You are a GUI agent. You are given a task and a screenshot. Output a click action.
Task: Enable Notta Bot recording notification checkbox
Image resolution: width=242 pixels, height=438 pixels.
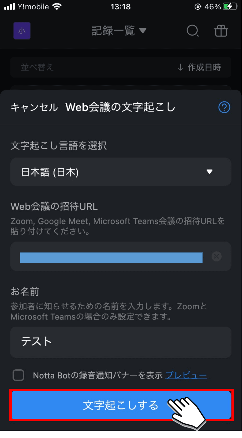[19, 375]
